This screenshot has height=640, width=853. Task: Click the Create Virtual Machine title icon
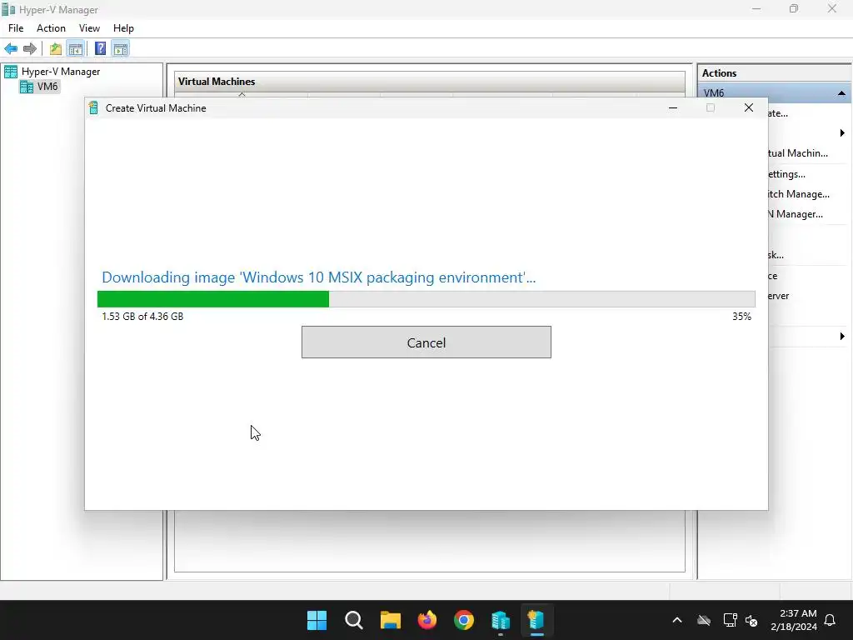tap(93, 107)
